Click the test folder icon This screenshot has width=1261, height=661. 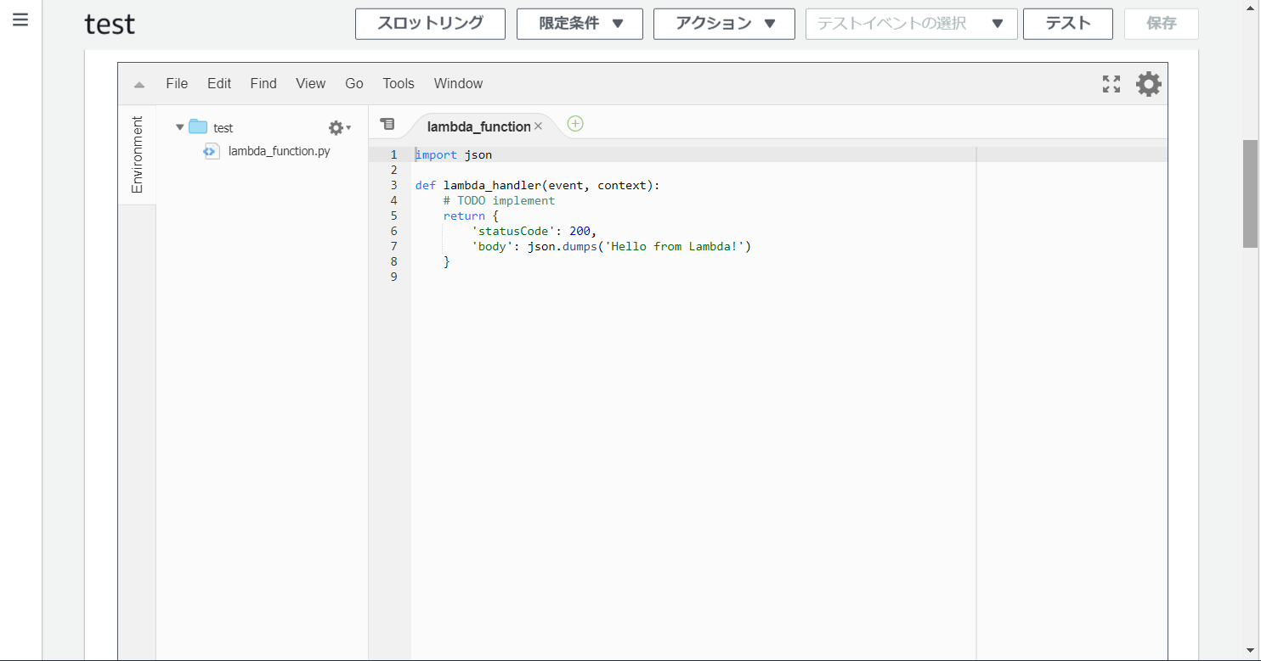(x=198, y=127)
